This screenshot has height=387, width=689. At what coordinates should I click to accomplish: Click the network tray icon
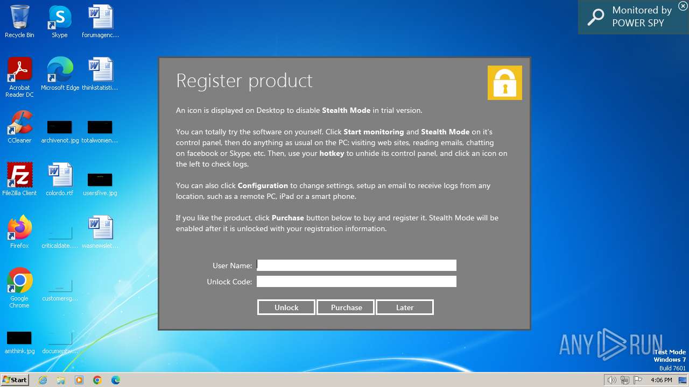click(625, 380)
